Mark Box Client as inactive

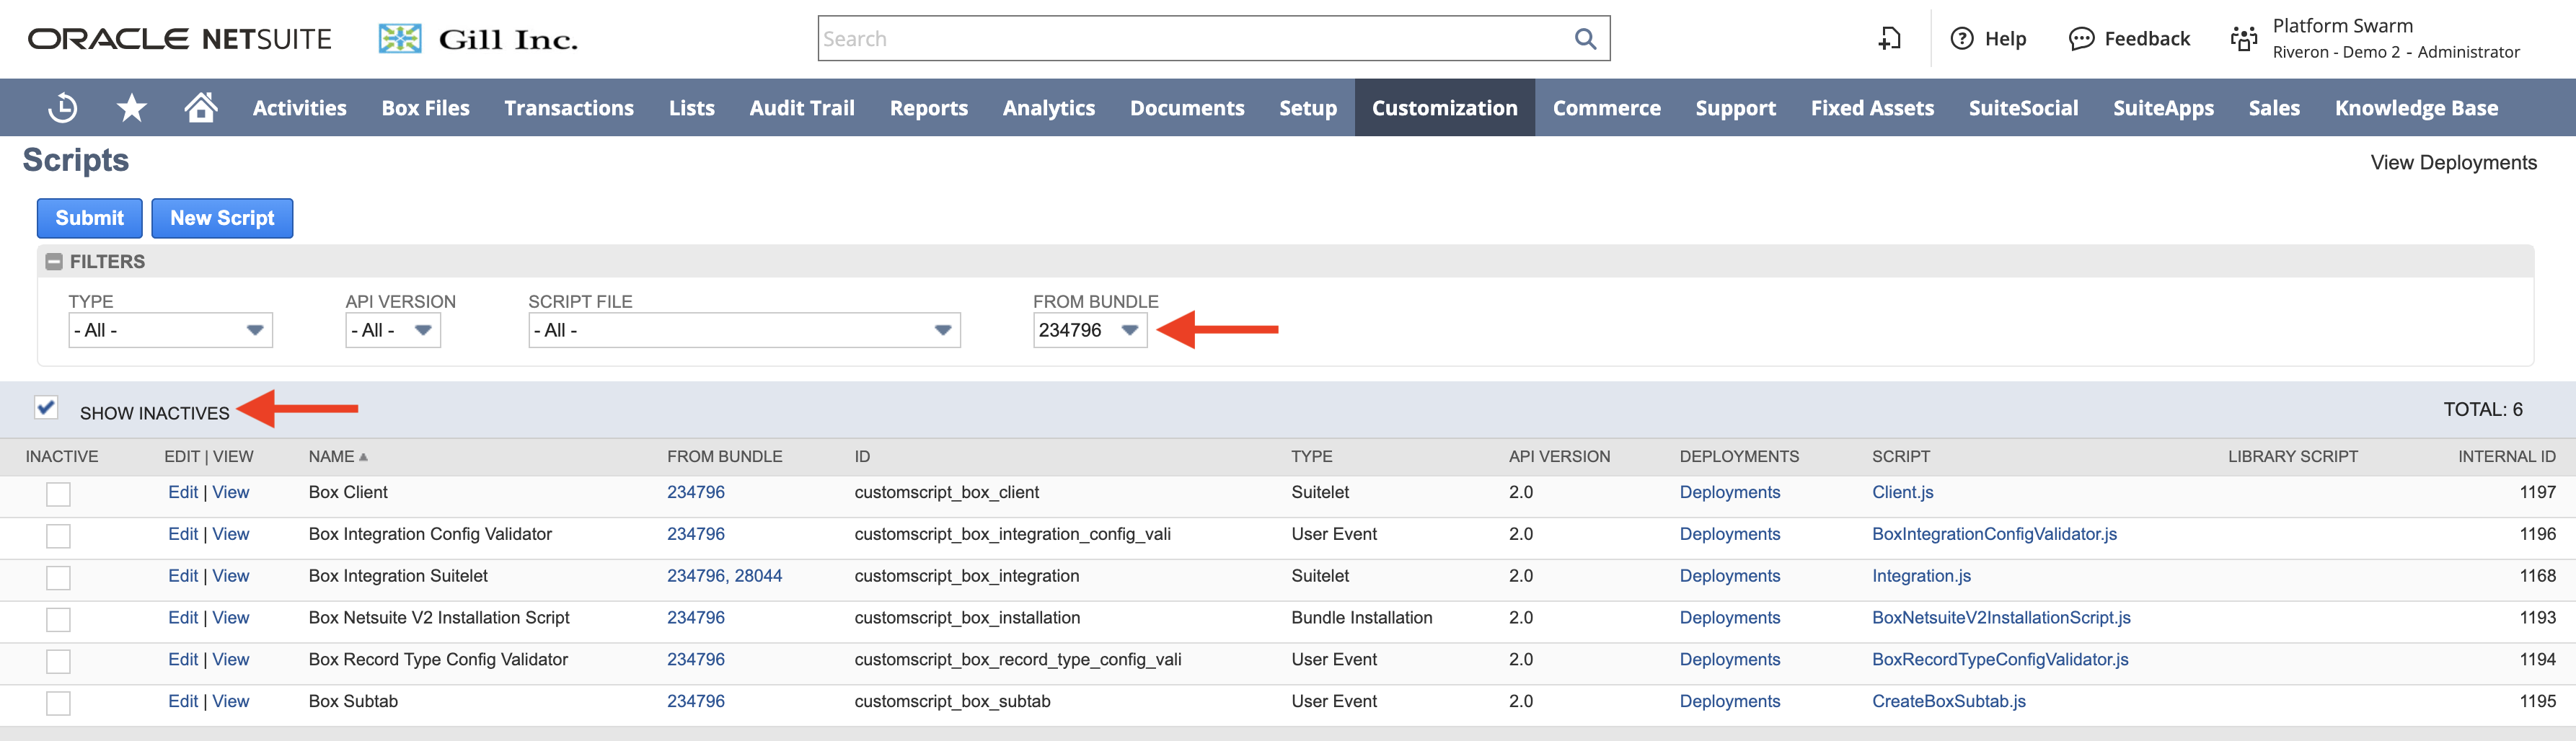coord(59,494)
